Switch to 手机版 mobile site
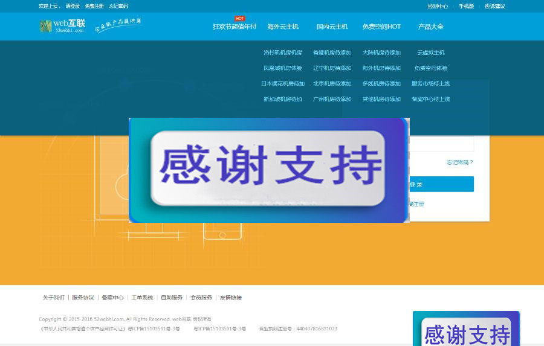Viewport: 544px width, 346px height. pos(466,6)
